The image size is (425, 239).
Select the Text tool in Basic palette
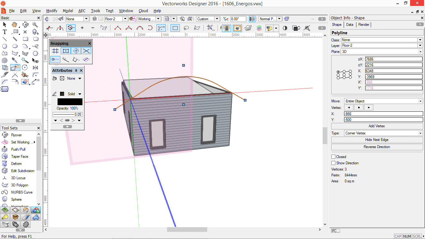tap(5, 32)
